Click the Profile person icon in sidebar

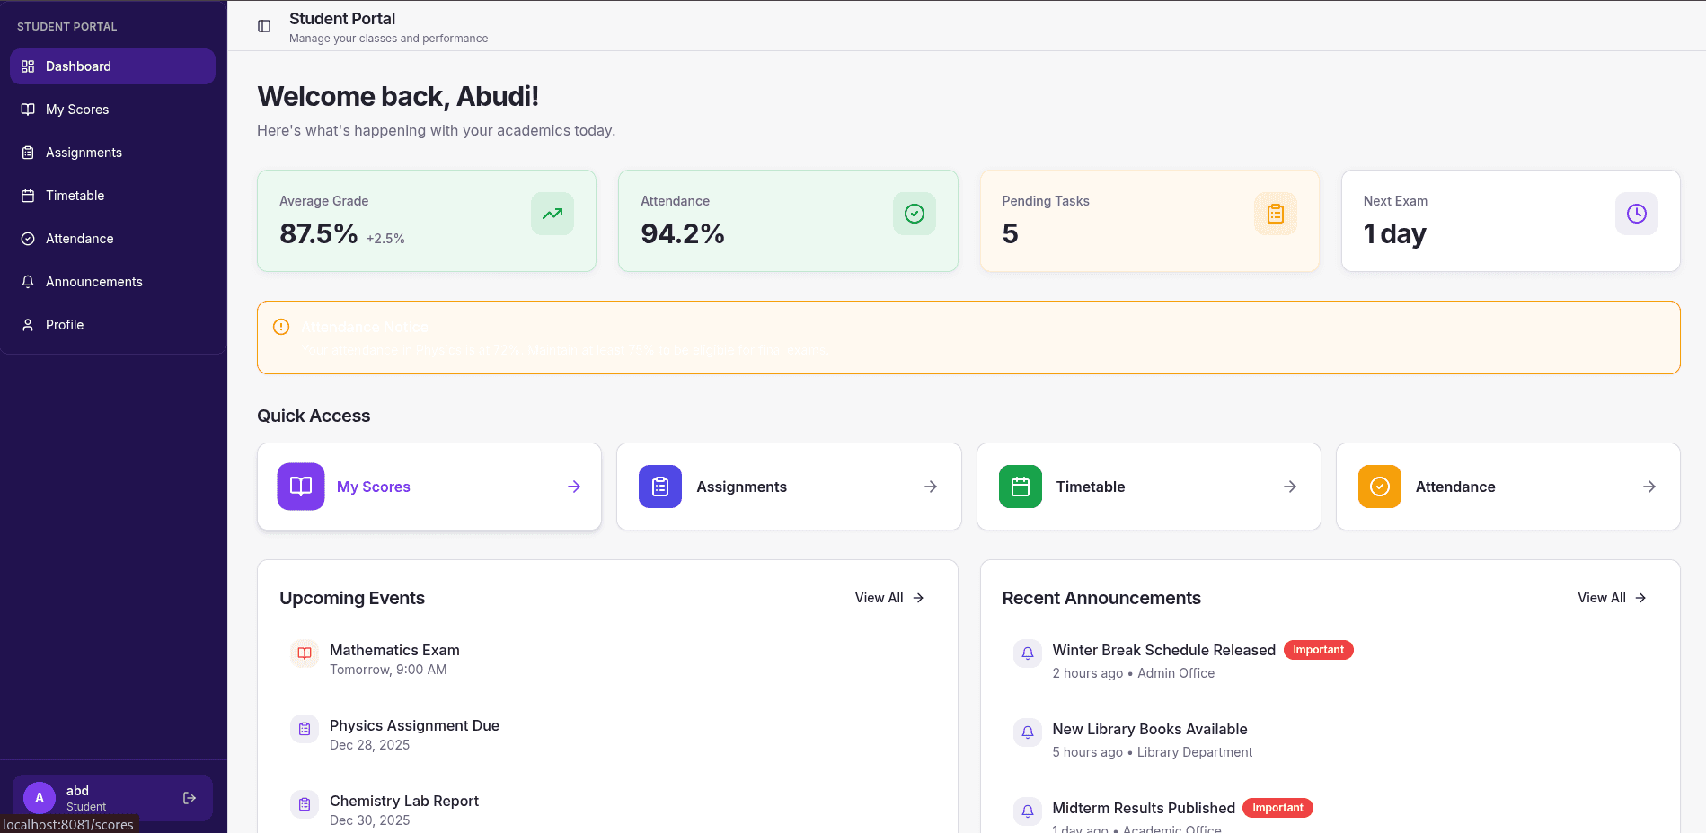coord(28,325)
